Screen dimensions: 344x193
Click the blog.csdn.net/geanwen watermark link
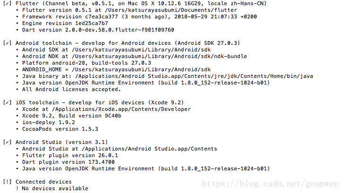pyautogui.click(x=270, y=184)
